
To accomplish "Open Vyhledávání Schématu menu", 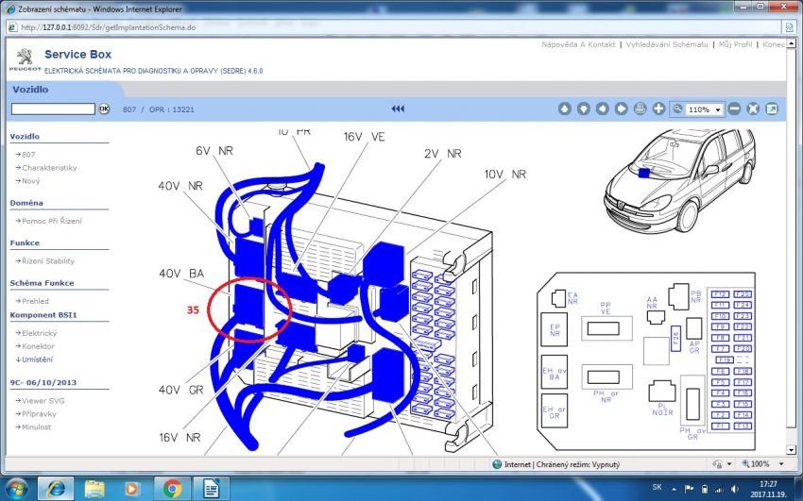I will coord(667,44).
